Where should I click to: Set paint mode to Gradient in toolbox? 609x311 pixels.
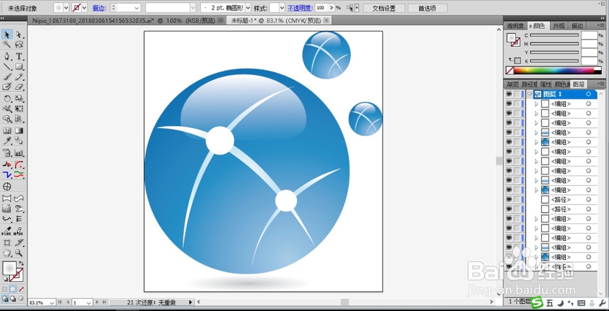point(12,289)
